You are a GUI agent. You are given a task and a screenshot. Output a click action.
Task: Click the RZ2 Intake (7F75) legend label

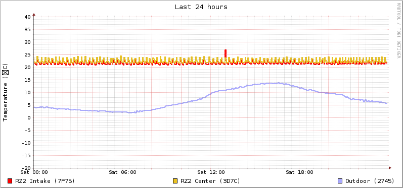(x=45, y=181)
